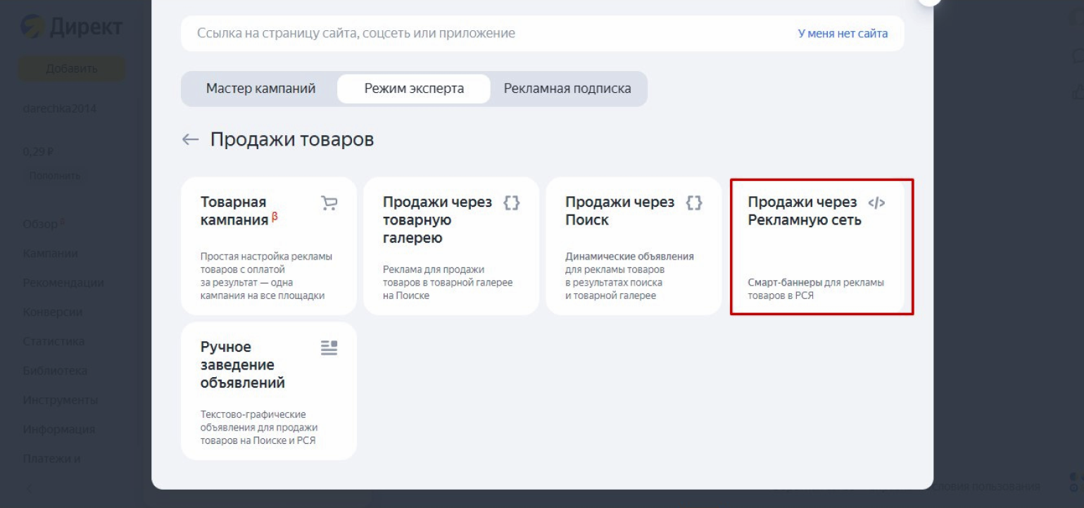The image size is (1084, 508).
Task: Click the Пополнить button in the sidebar
Action: pyautogui.click(x=55, y=175)
